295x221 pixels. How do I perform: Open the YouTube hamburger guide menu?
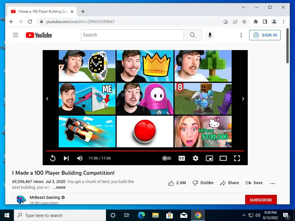coord(16,35)
